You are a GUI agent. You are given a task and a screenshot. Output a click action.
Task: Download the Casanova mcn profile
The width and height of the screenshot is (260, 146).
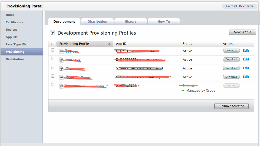(231, 59)
